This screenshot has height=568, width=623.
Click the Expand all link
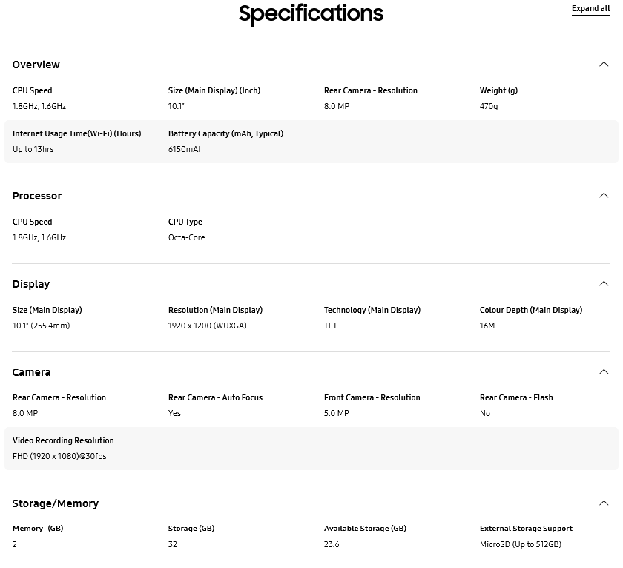click(x=590, y=9)
